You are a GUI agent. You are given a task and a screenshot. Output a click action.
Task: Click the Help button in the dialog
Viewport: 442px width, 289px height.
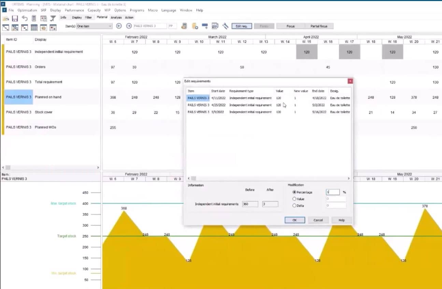point(342,220)
